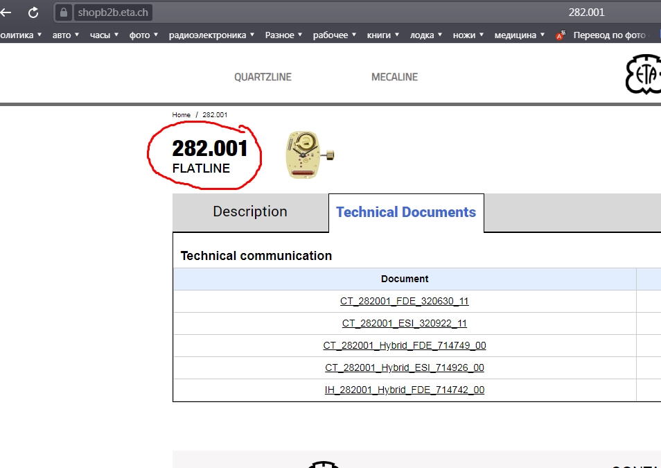Viewport: 661px width, 468px height.
Task: Open the MECALINE menu
Action: click(x=394, y=77)
